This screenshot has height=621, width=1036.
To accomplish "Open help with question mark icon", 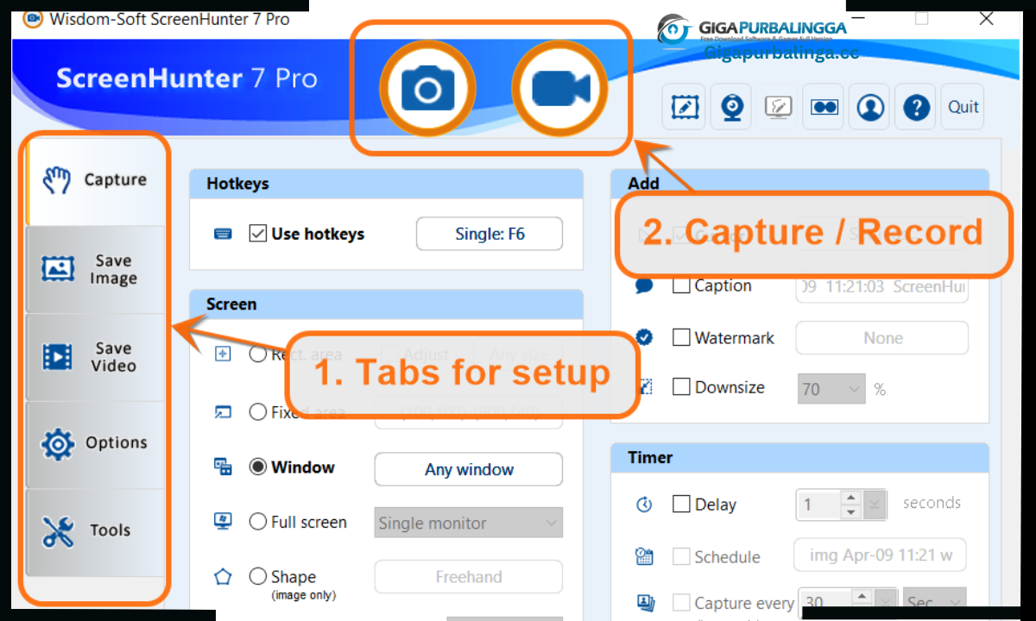I will coord(916,107).
